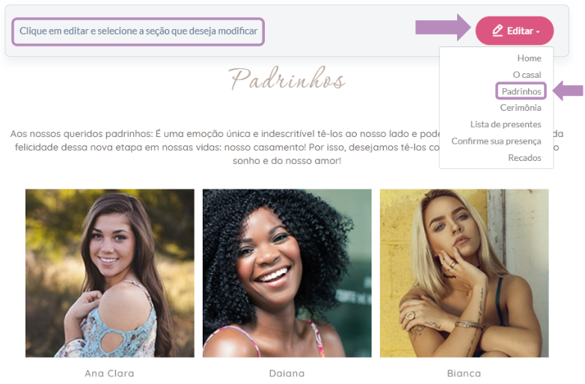Click the Daiana name label

tap(287, 374)
